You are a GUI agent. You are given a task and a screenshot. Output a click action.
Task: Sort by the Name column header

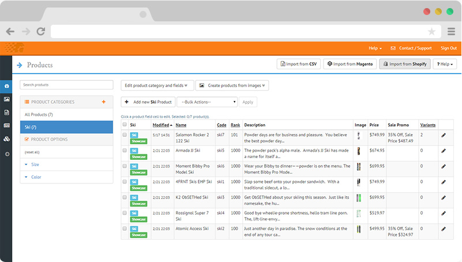pos(181,125)
